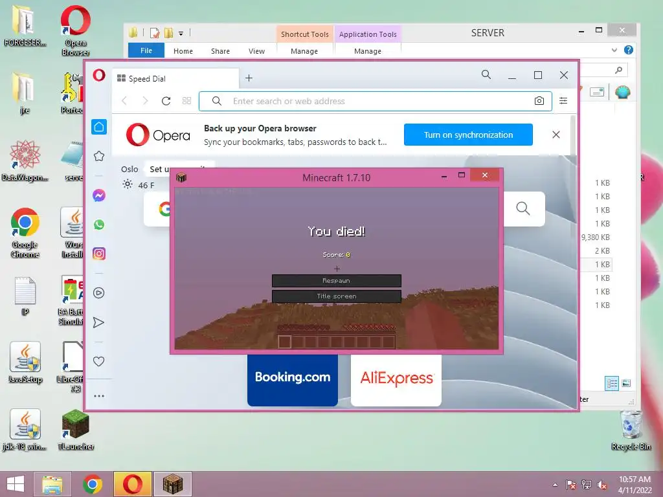Expand the explorer ribbon chevron
Screen dimensions: 663x497
coord(614,50)
